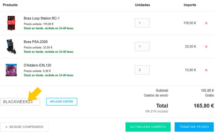Edit units field for Boss PSA-230S
This screenshot has height=134, width=215.
(x=142, y=46)
